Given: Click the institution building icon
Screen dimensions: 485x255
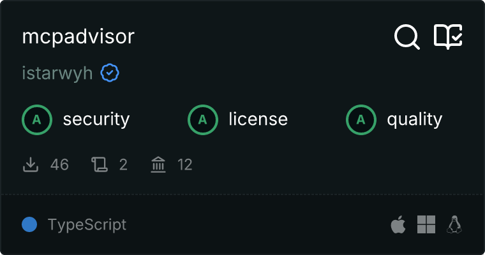Looking at the screenshot, I should click(x=158, y=164).
